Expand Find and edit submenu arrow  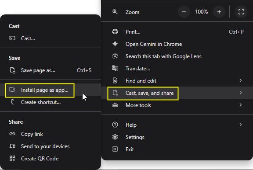click(x=240, y=80)
